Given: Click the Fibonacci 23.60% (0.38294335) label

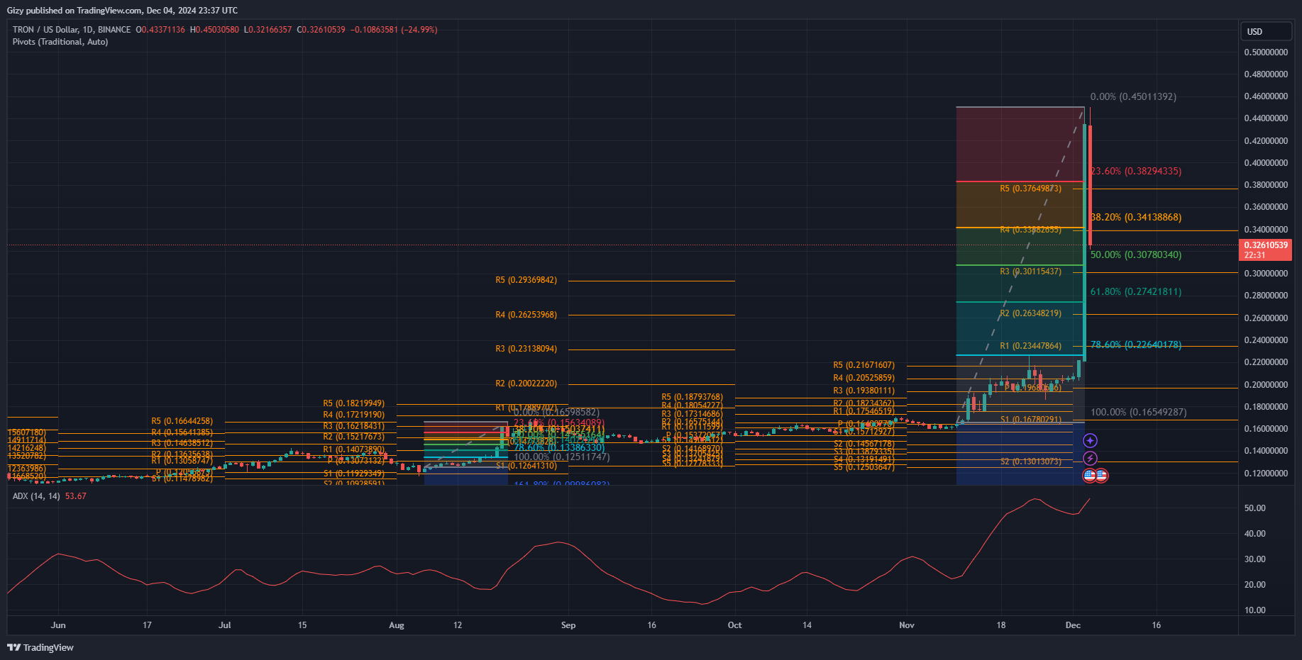Looking at the screenshot, I should tap(1136, 172).
